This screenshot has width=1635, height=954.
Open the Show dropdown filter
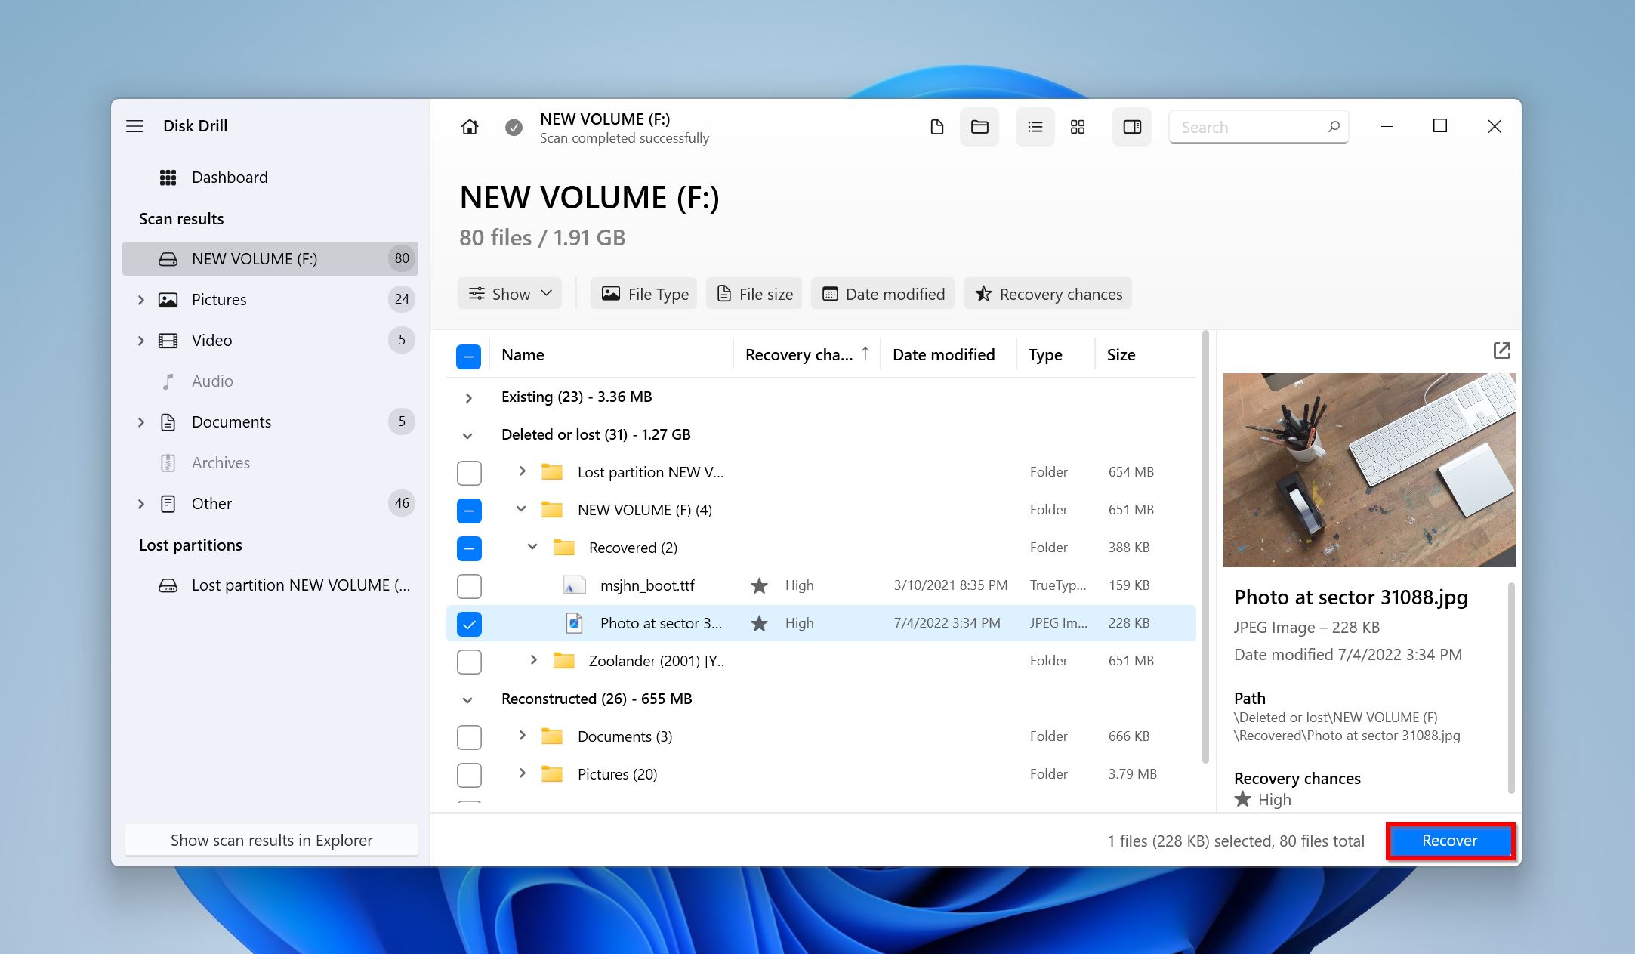click(x=510, y=294)
